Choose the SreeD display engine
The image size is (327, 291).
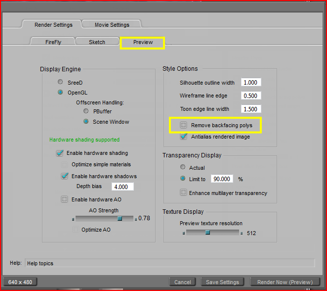click(x=60, y=82)
